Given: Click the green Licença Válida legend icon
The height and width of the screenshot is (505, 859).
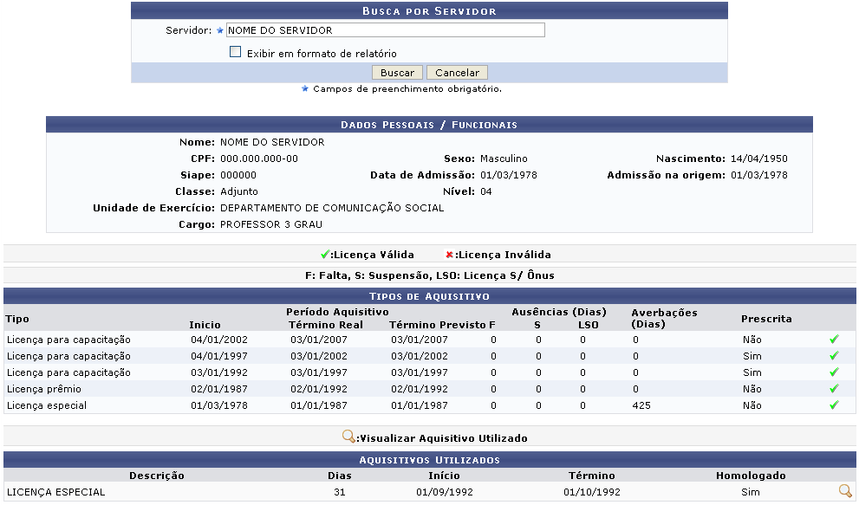Looking at the screenshot, I should click(325, 255).
